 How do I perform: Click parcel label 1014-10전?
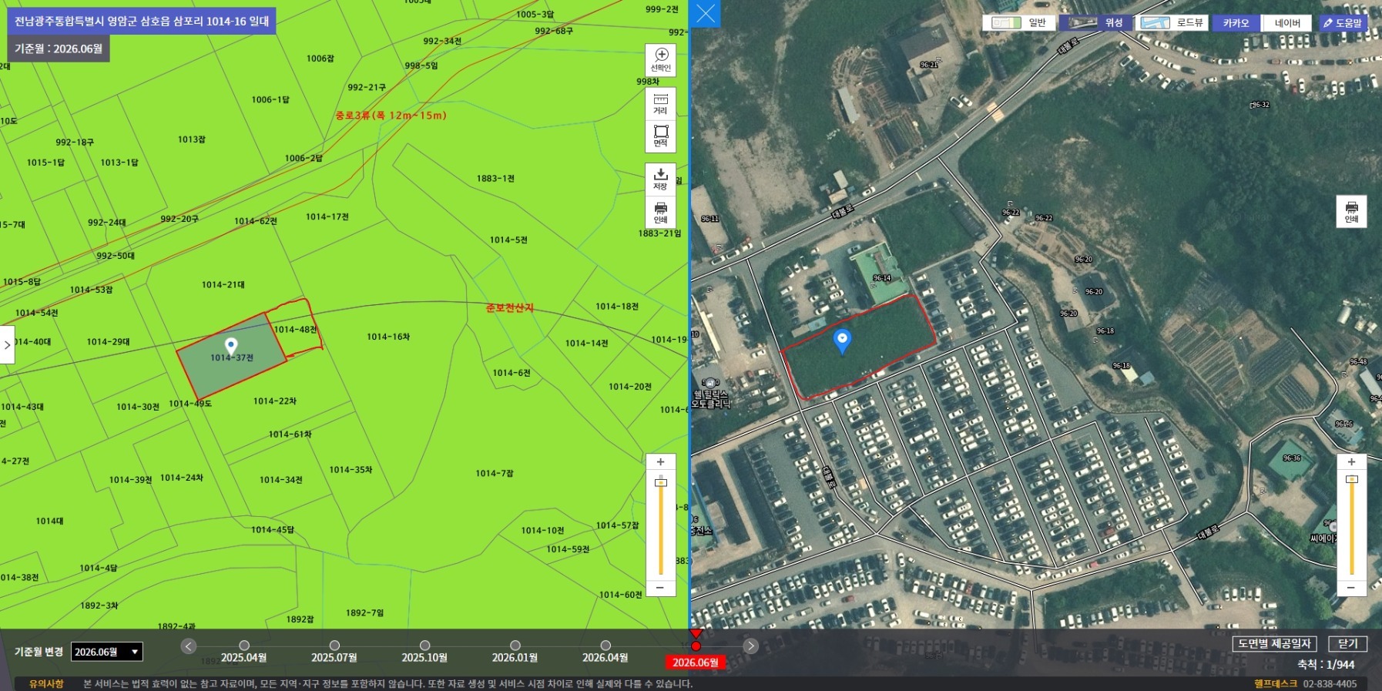click(543, 531)
